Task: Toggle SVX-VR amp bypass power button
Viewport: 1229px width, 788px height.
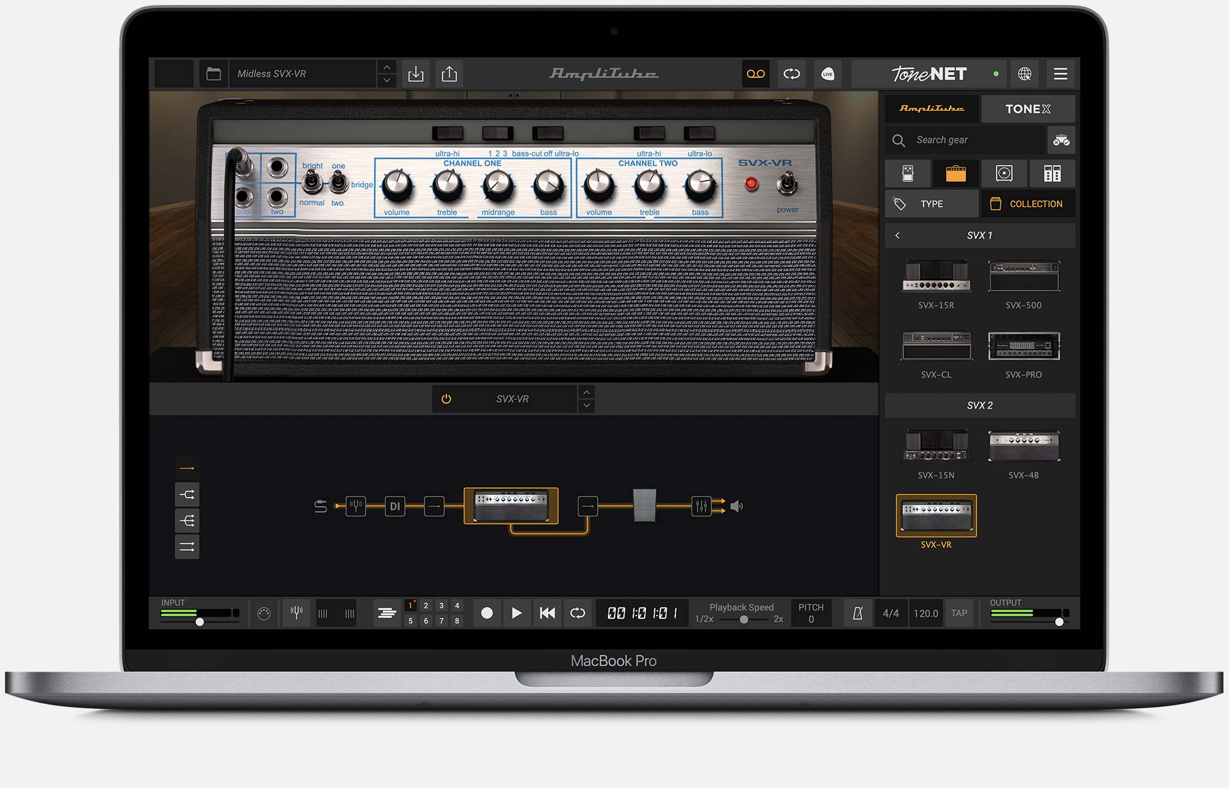Action: click(446, 399)
